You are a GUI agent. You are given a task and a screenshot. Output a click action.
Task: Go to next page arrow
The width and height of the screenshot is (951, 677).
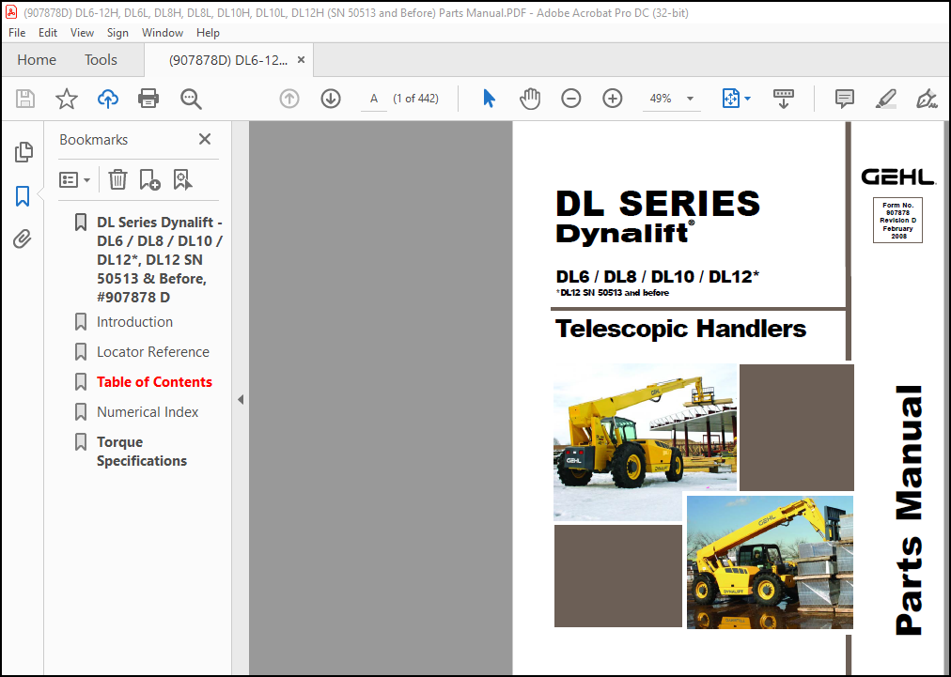[331, 99]
